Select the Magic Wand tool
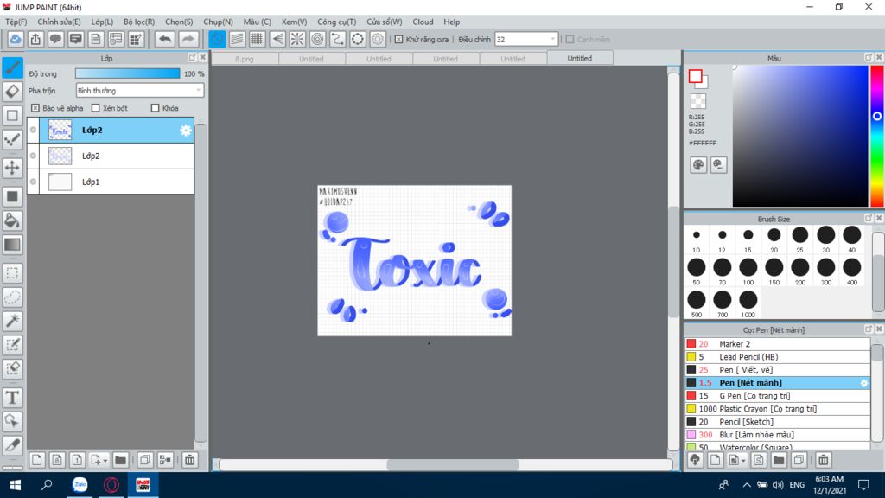 (x=12, y=321)
